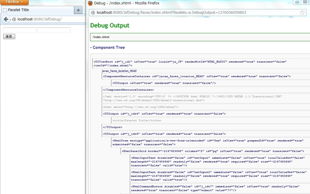Image resolution: width=310 pixels, height=194 pixels.
Task: Select the UIViewRoot id="j_id1" node
Action: [201, 64]
